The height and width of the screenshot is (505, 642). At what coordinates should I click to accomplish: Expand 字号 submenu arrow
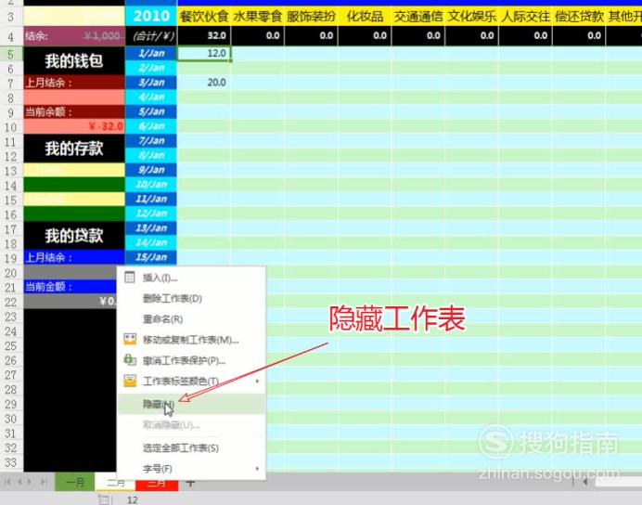tap(257, 468)
